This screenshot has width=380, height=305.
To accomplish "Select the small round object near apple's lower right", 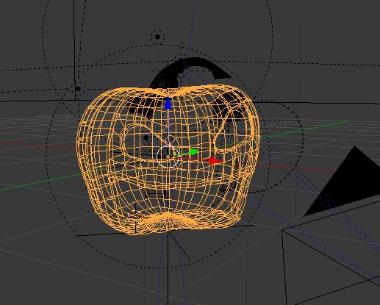I will (x=223, y=188).
